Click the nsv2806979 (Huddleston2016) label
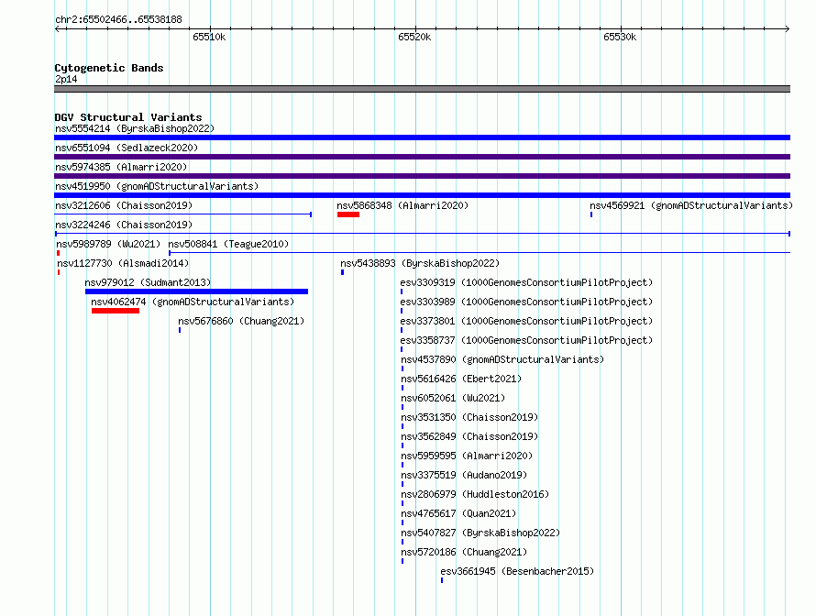This screenshot has width=816, height=616. (x=475, y=494)
